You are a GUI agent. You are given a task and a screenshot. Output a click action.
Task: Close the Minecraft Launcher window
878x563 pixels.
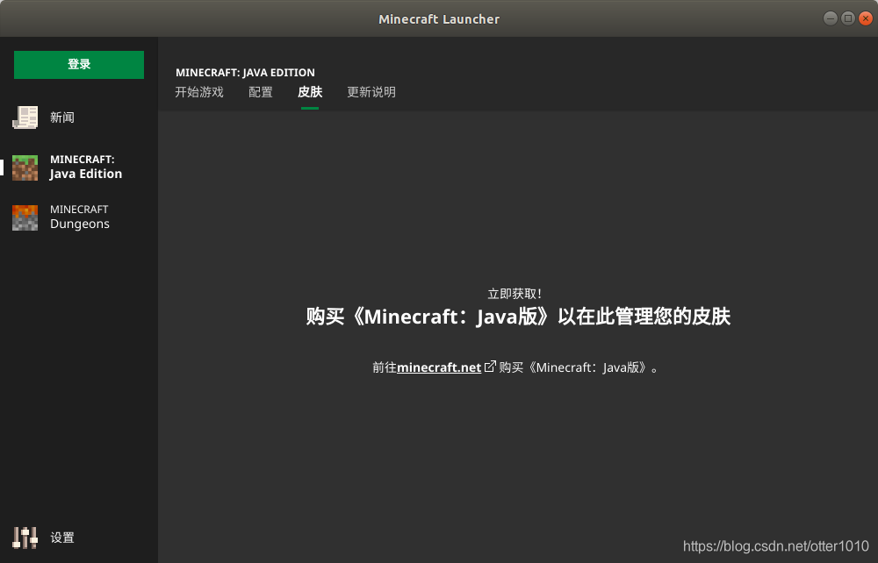pyautogui.click(x=865, y=18)
